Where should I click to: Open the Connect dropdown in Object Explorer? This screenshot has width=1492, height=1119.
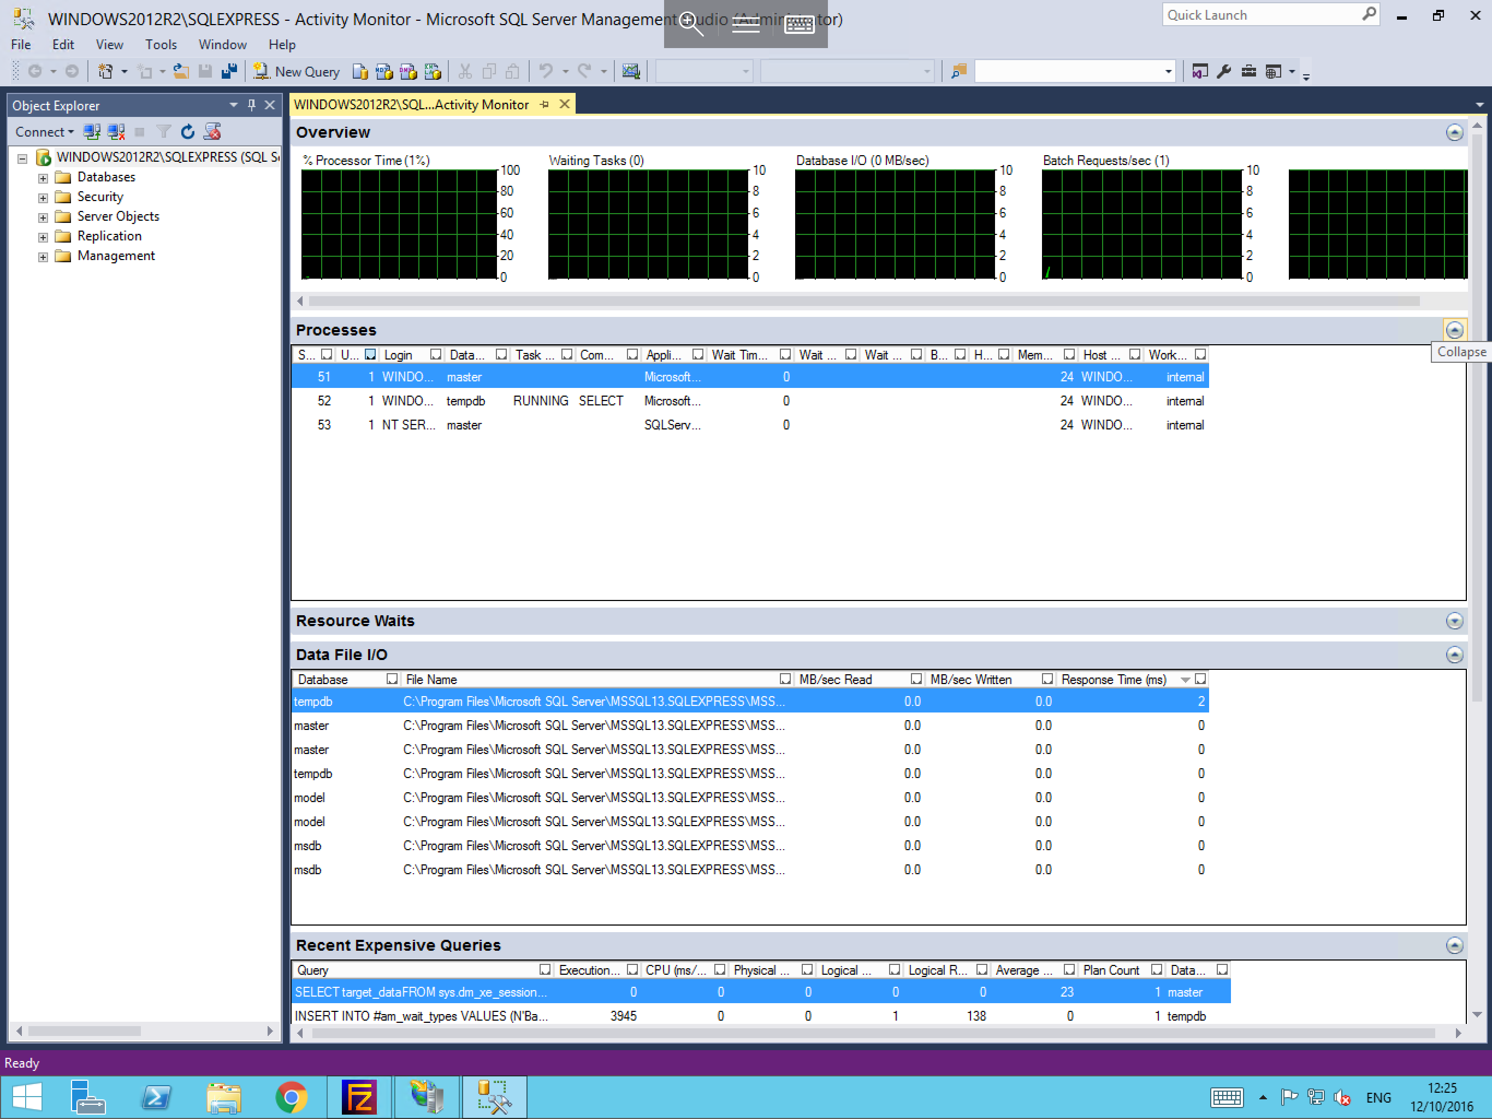45,132
